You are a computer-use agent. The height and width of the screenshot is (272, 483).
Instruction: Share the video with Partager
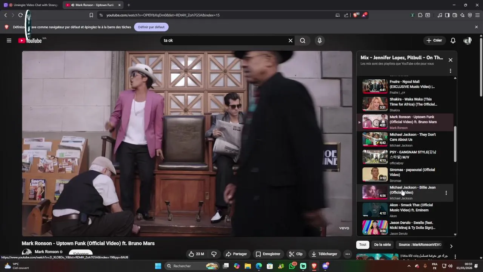236,254
